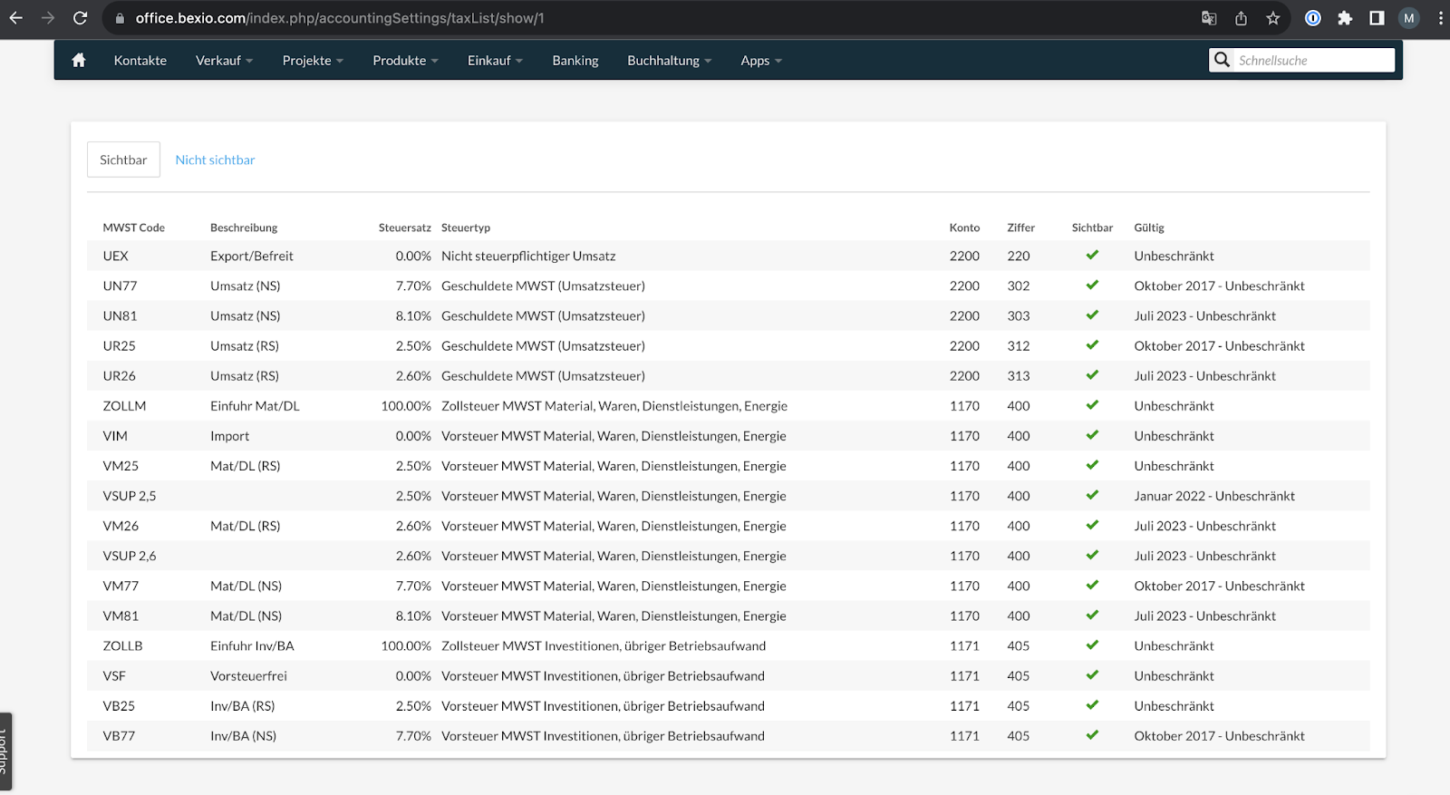Image resolution: width=1450 pixels, height=795 pixels.
Task: Click the share icon in address bar
Action: [x=1241, y=18]
